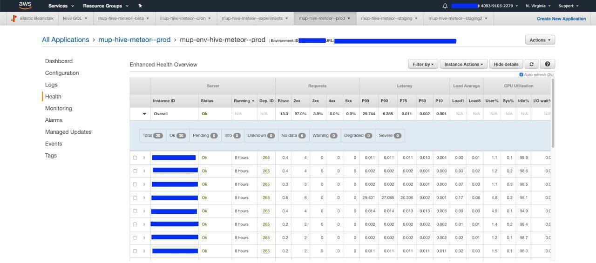Viewport: 596px width, 263px height.
Task: Collapse the Overall row arrow
Action: pyautogui.click(x=144, y=114)
